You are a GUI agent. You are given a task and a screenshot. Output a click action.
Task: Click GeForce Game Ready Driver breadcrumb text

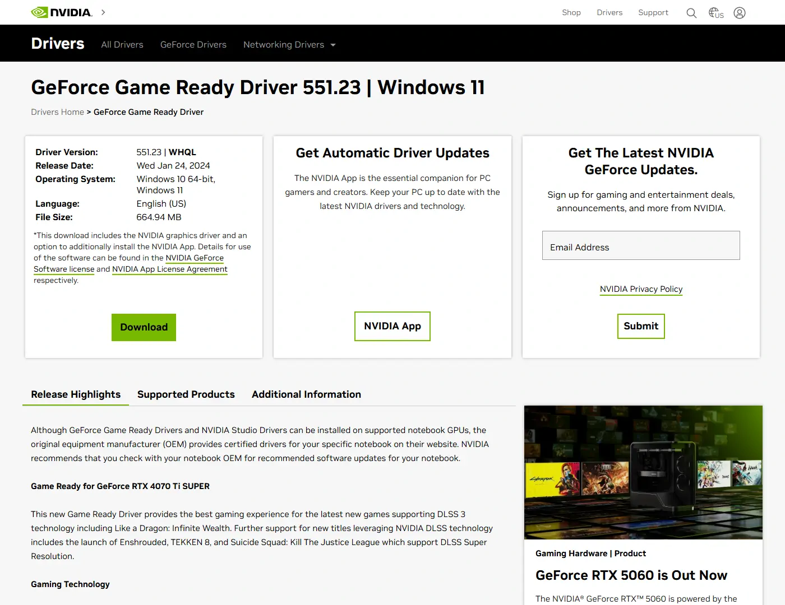click(149, 112)
